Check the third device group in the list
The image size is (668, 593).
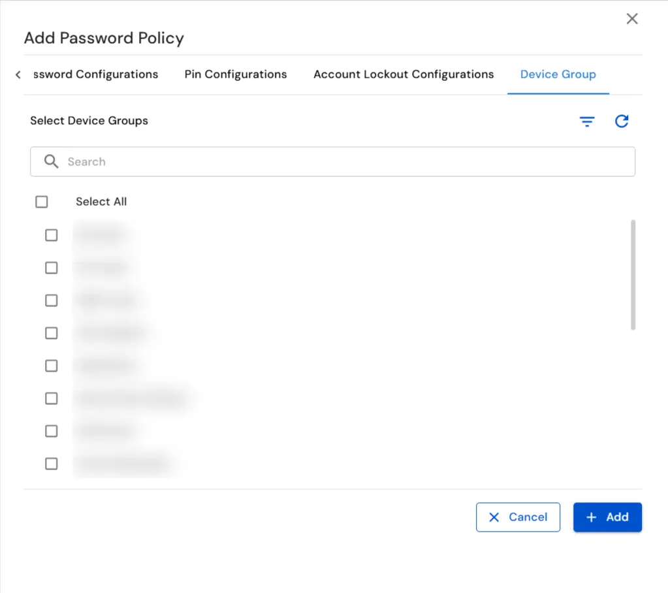[51, 300]
